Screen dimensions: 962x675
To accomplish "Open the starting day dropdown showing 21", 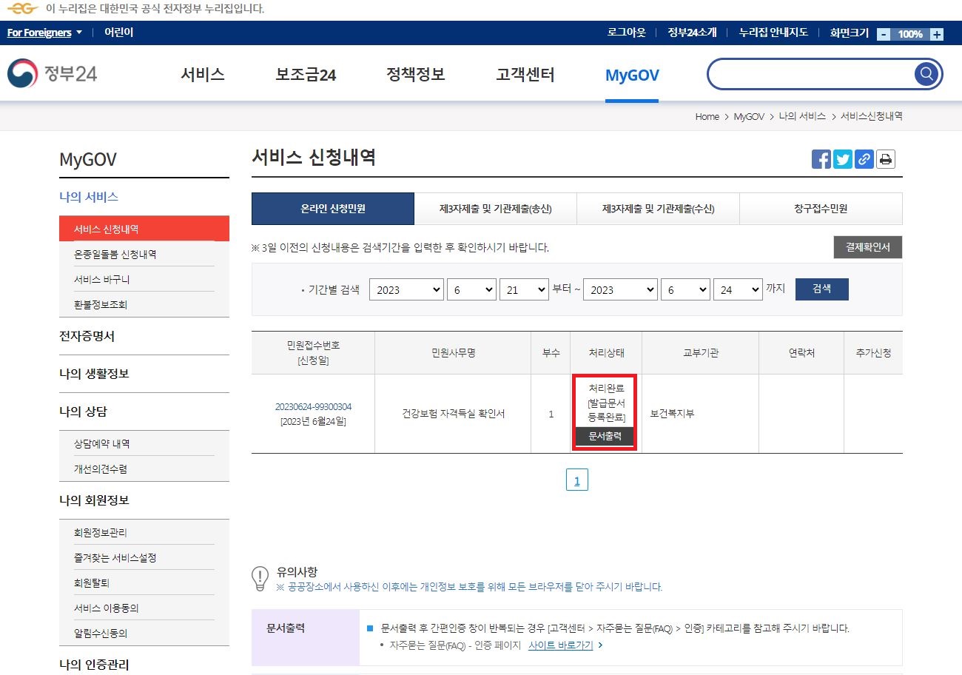I will (524, 289).
